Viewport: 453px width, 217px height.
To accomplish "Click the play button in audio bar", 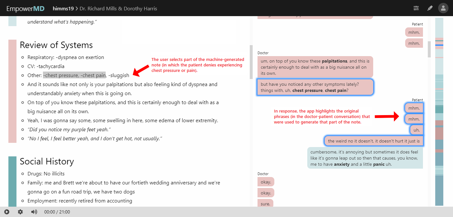I will click(7, 212).
